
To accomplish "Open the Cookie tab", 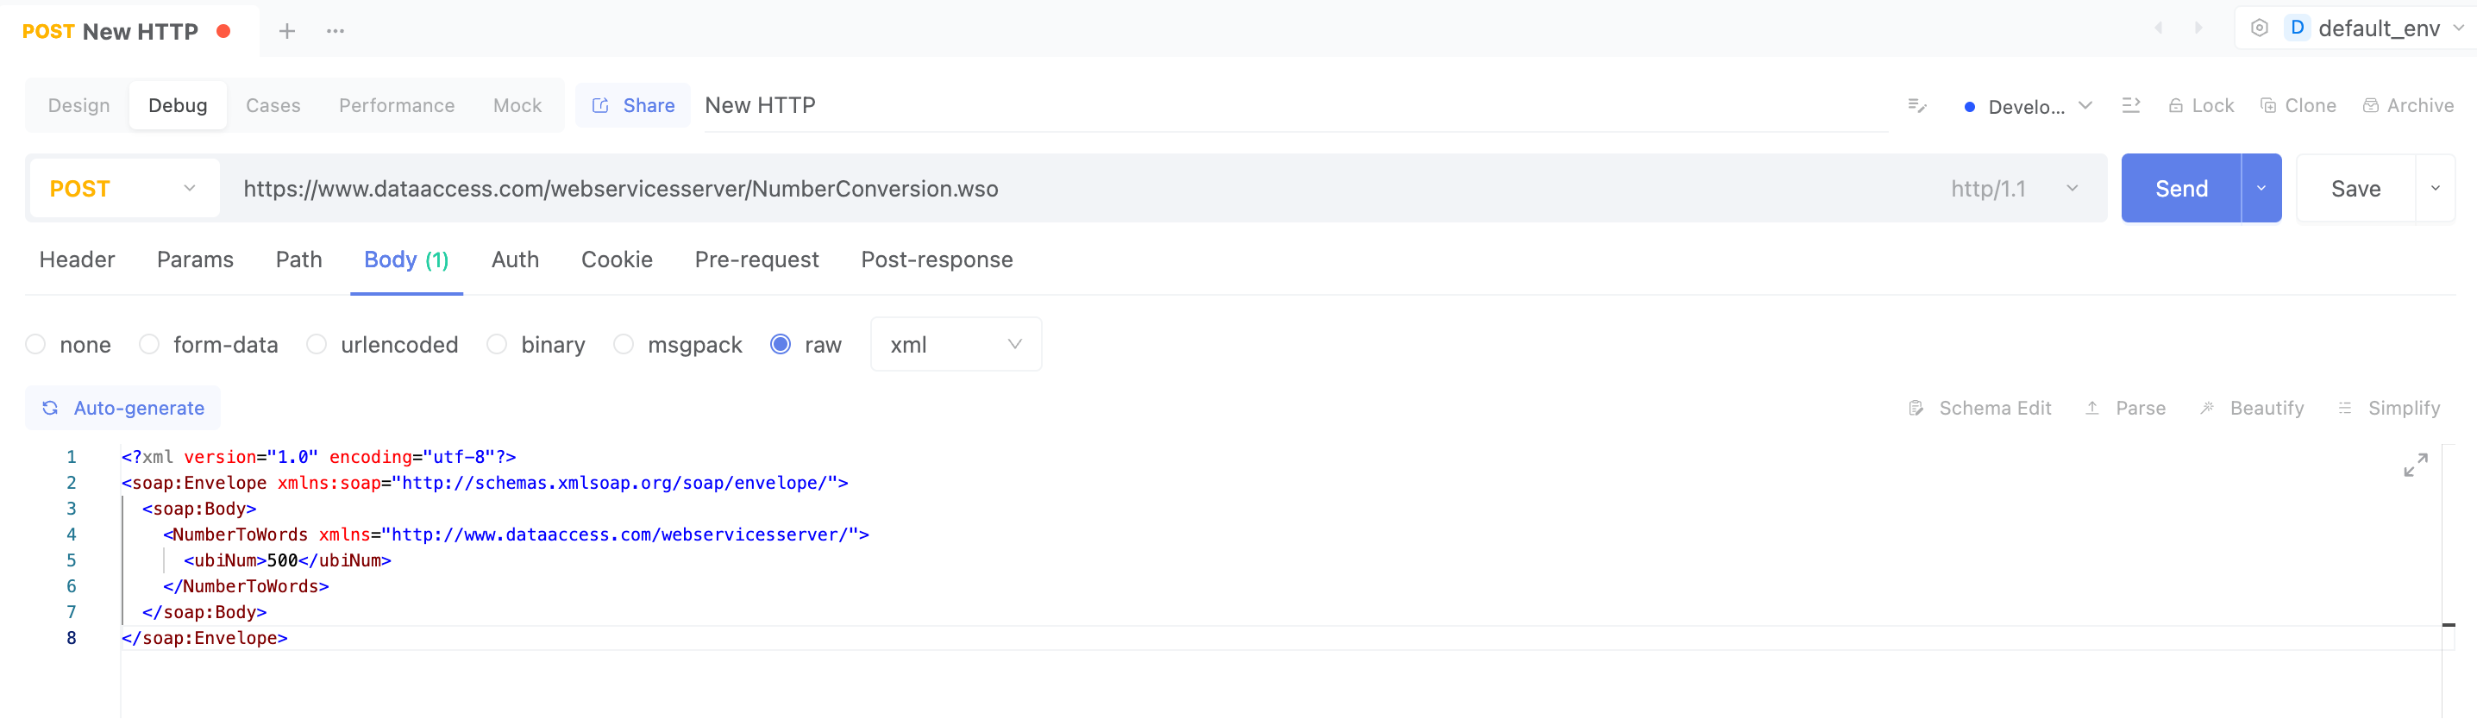I will pyautogui.click(x=618, y=259).
